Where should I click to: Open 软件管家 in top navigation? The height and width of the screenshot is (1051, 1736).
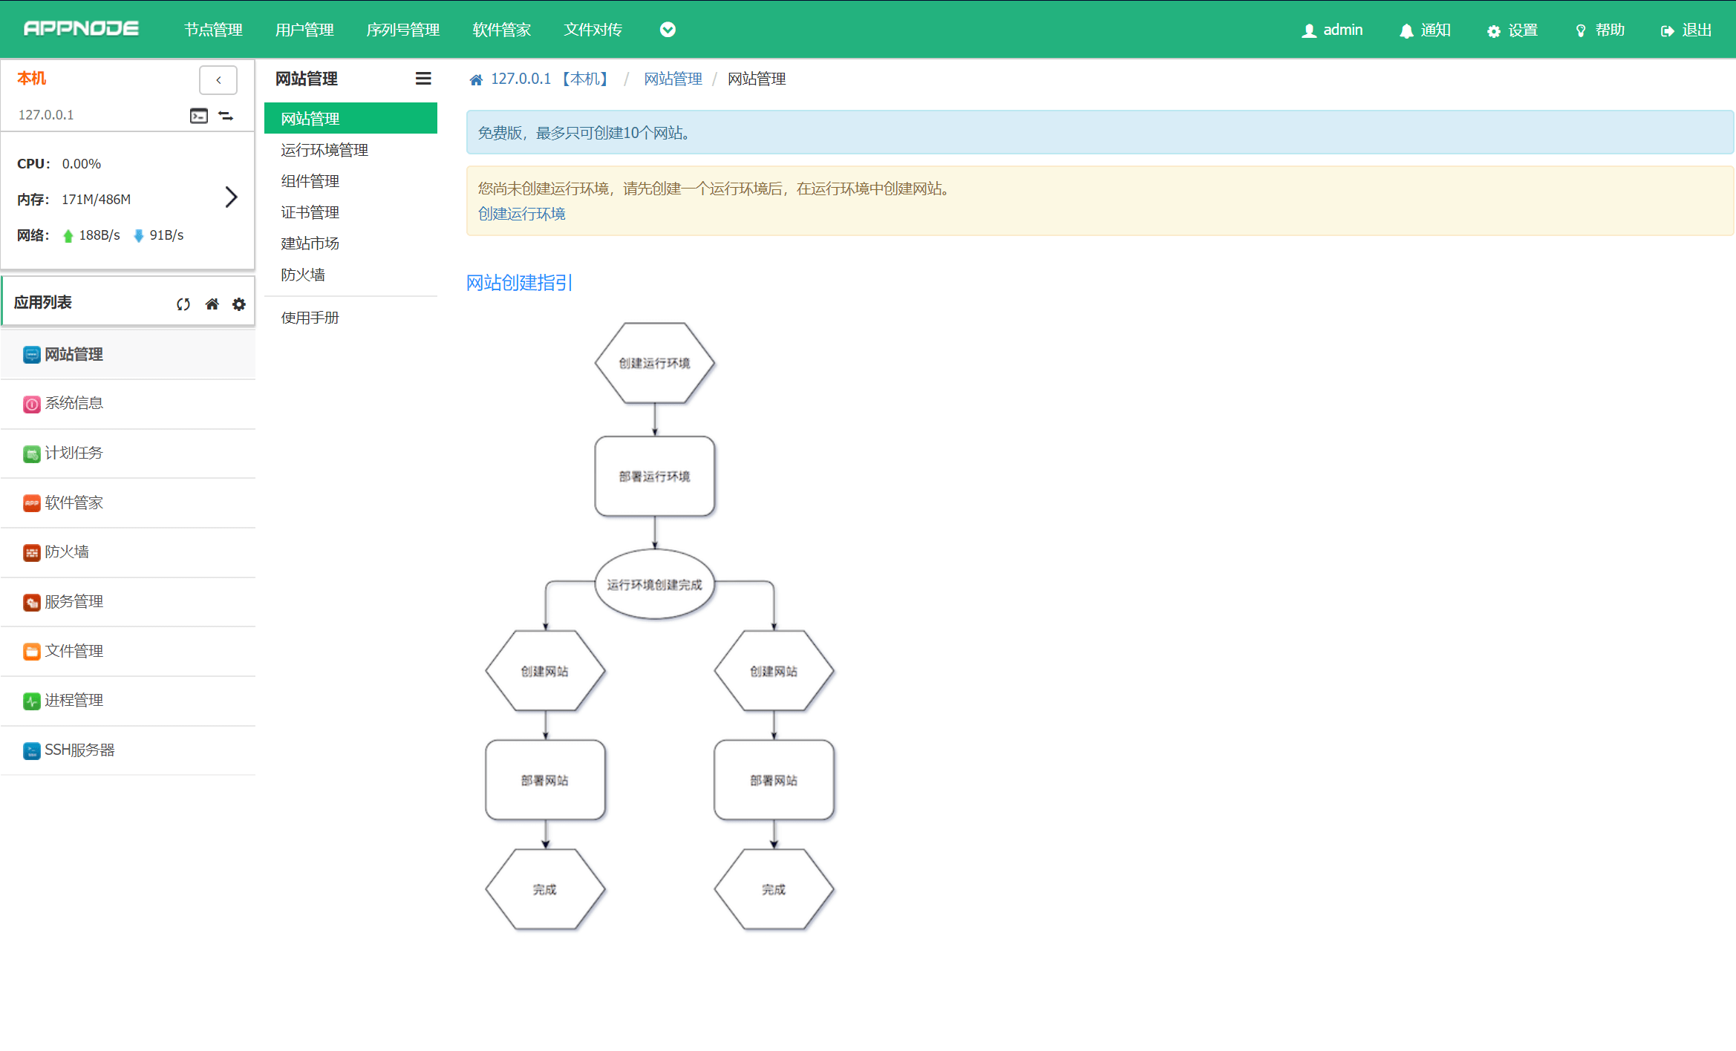coord(502,30)
